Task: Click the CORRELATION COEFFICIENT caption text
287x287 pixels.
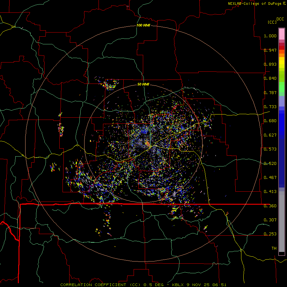Action: [93, 285]
